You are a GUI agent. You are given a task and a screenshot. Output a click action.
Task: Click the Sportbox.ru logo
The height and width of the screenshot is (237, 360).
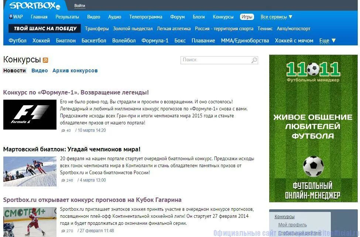[35, 6]
